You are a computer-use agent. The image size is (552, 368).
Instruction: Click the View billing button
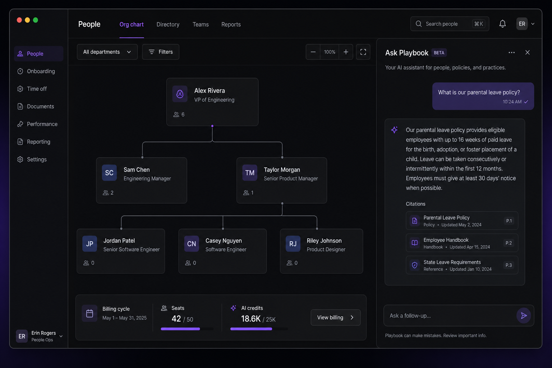click(x=335, y=317)
